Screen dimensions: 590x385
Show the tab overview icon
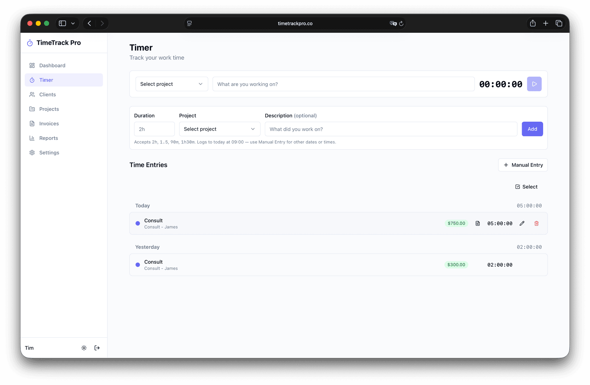coord(559,23)
